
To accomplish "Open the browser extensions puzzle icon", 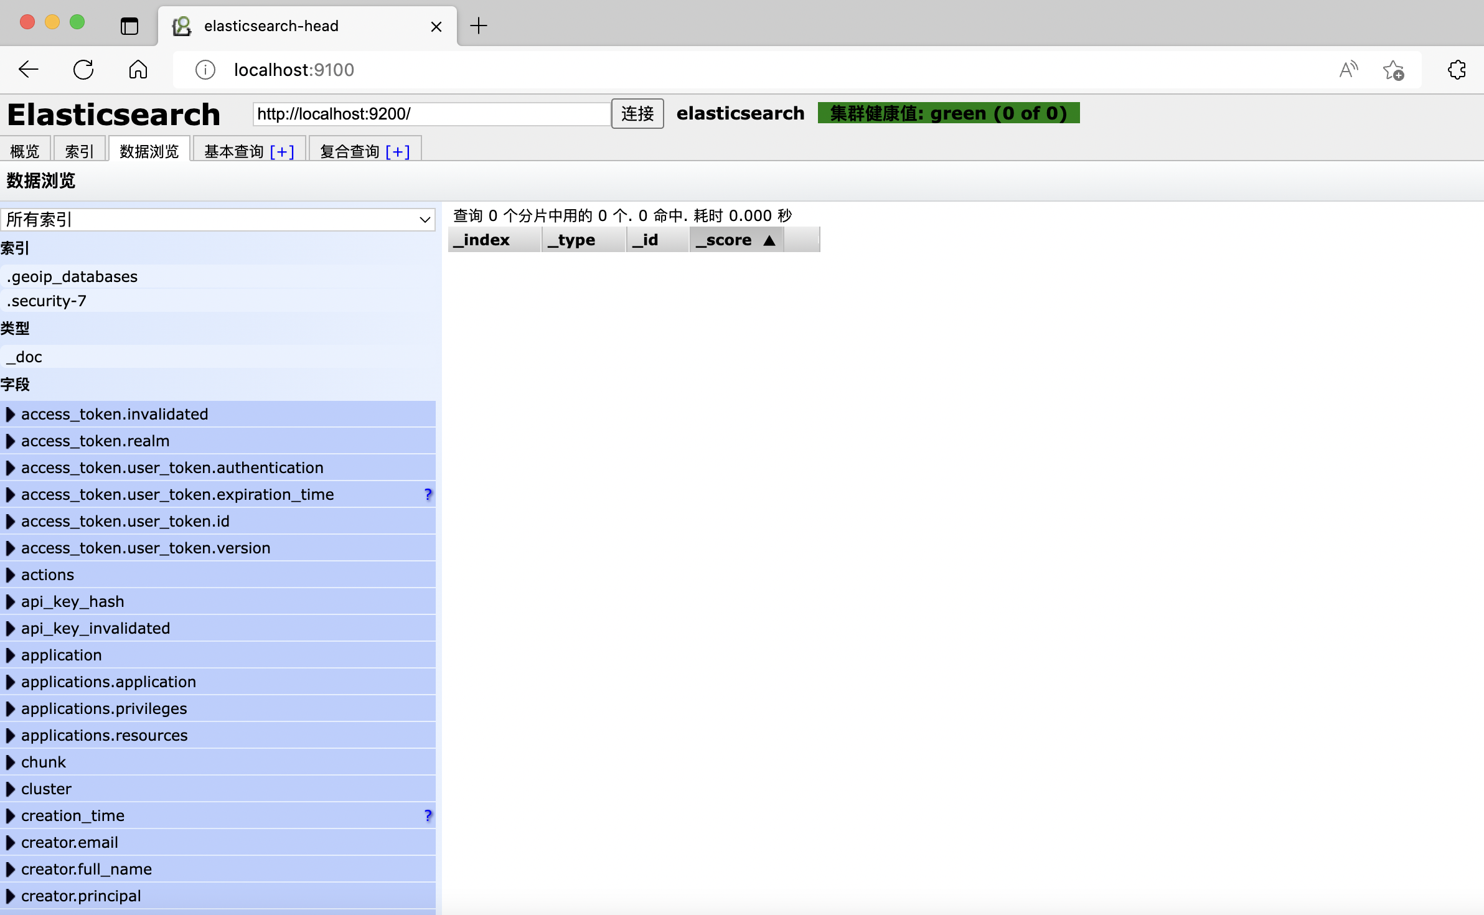I will click(x=1457, y=70).
